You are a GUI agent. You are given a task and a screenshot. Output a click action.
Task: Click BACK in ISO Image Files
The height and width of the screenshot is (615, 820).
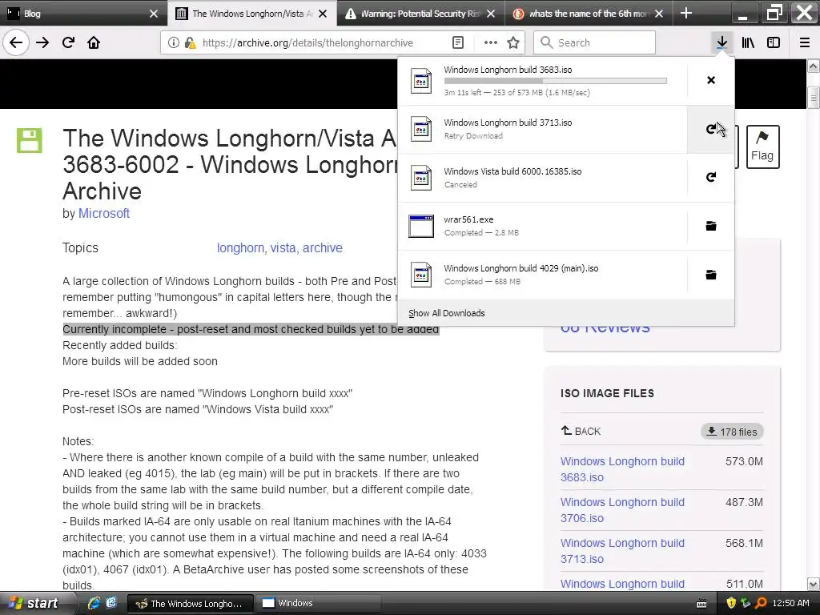tap(581, 432)
